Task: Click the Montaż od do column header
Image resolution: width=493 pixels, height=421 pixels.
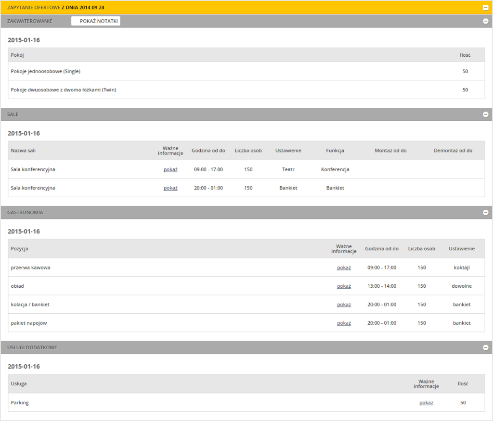Action: click(390, 151)
